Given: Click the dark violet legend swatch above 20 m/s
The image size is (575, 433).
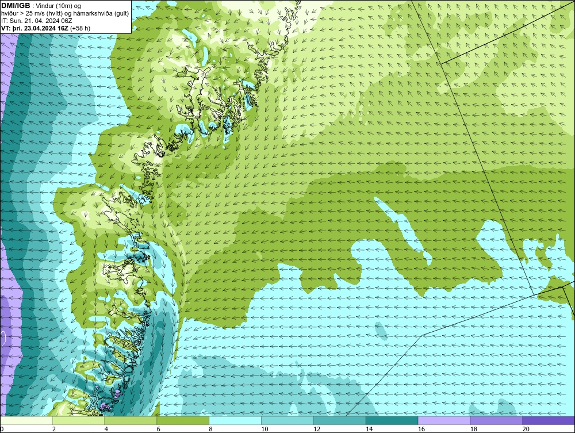Looking at the screenshot, I should (x=549, y=420).
